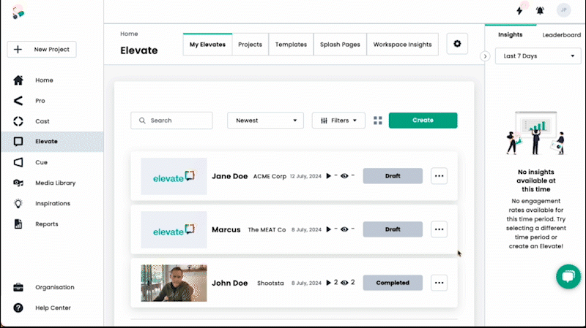586x328 pixels.
Task: Open the settings gear icon
Action: click(457, 44)
